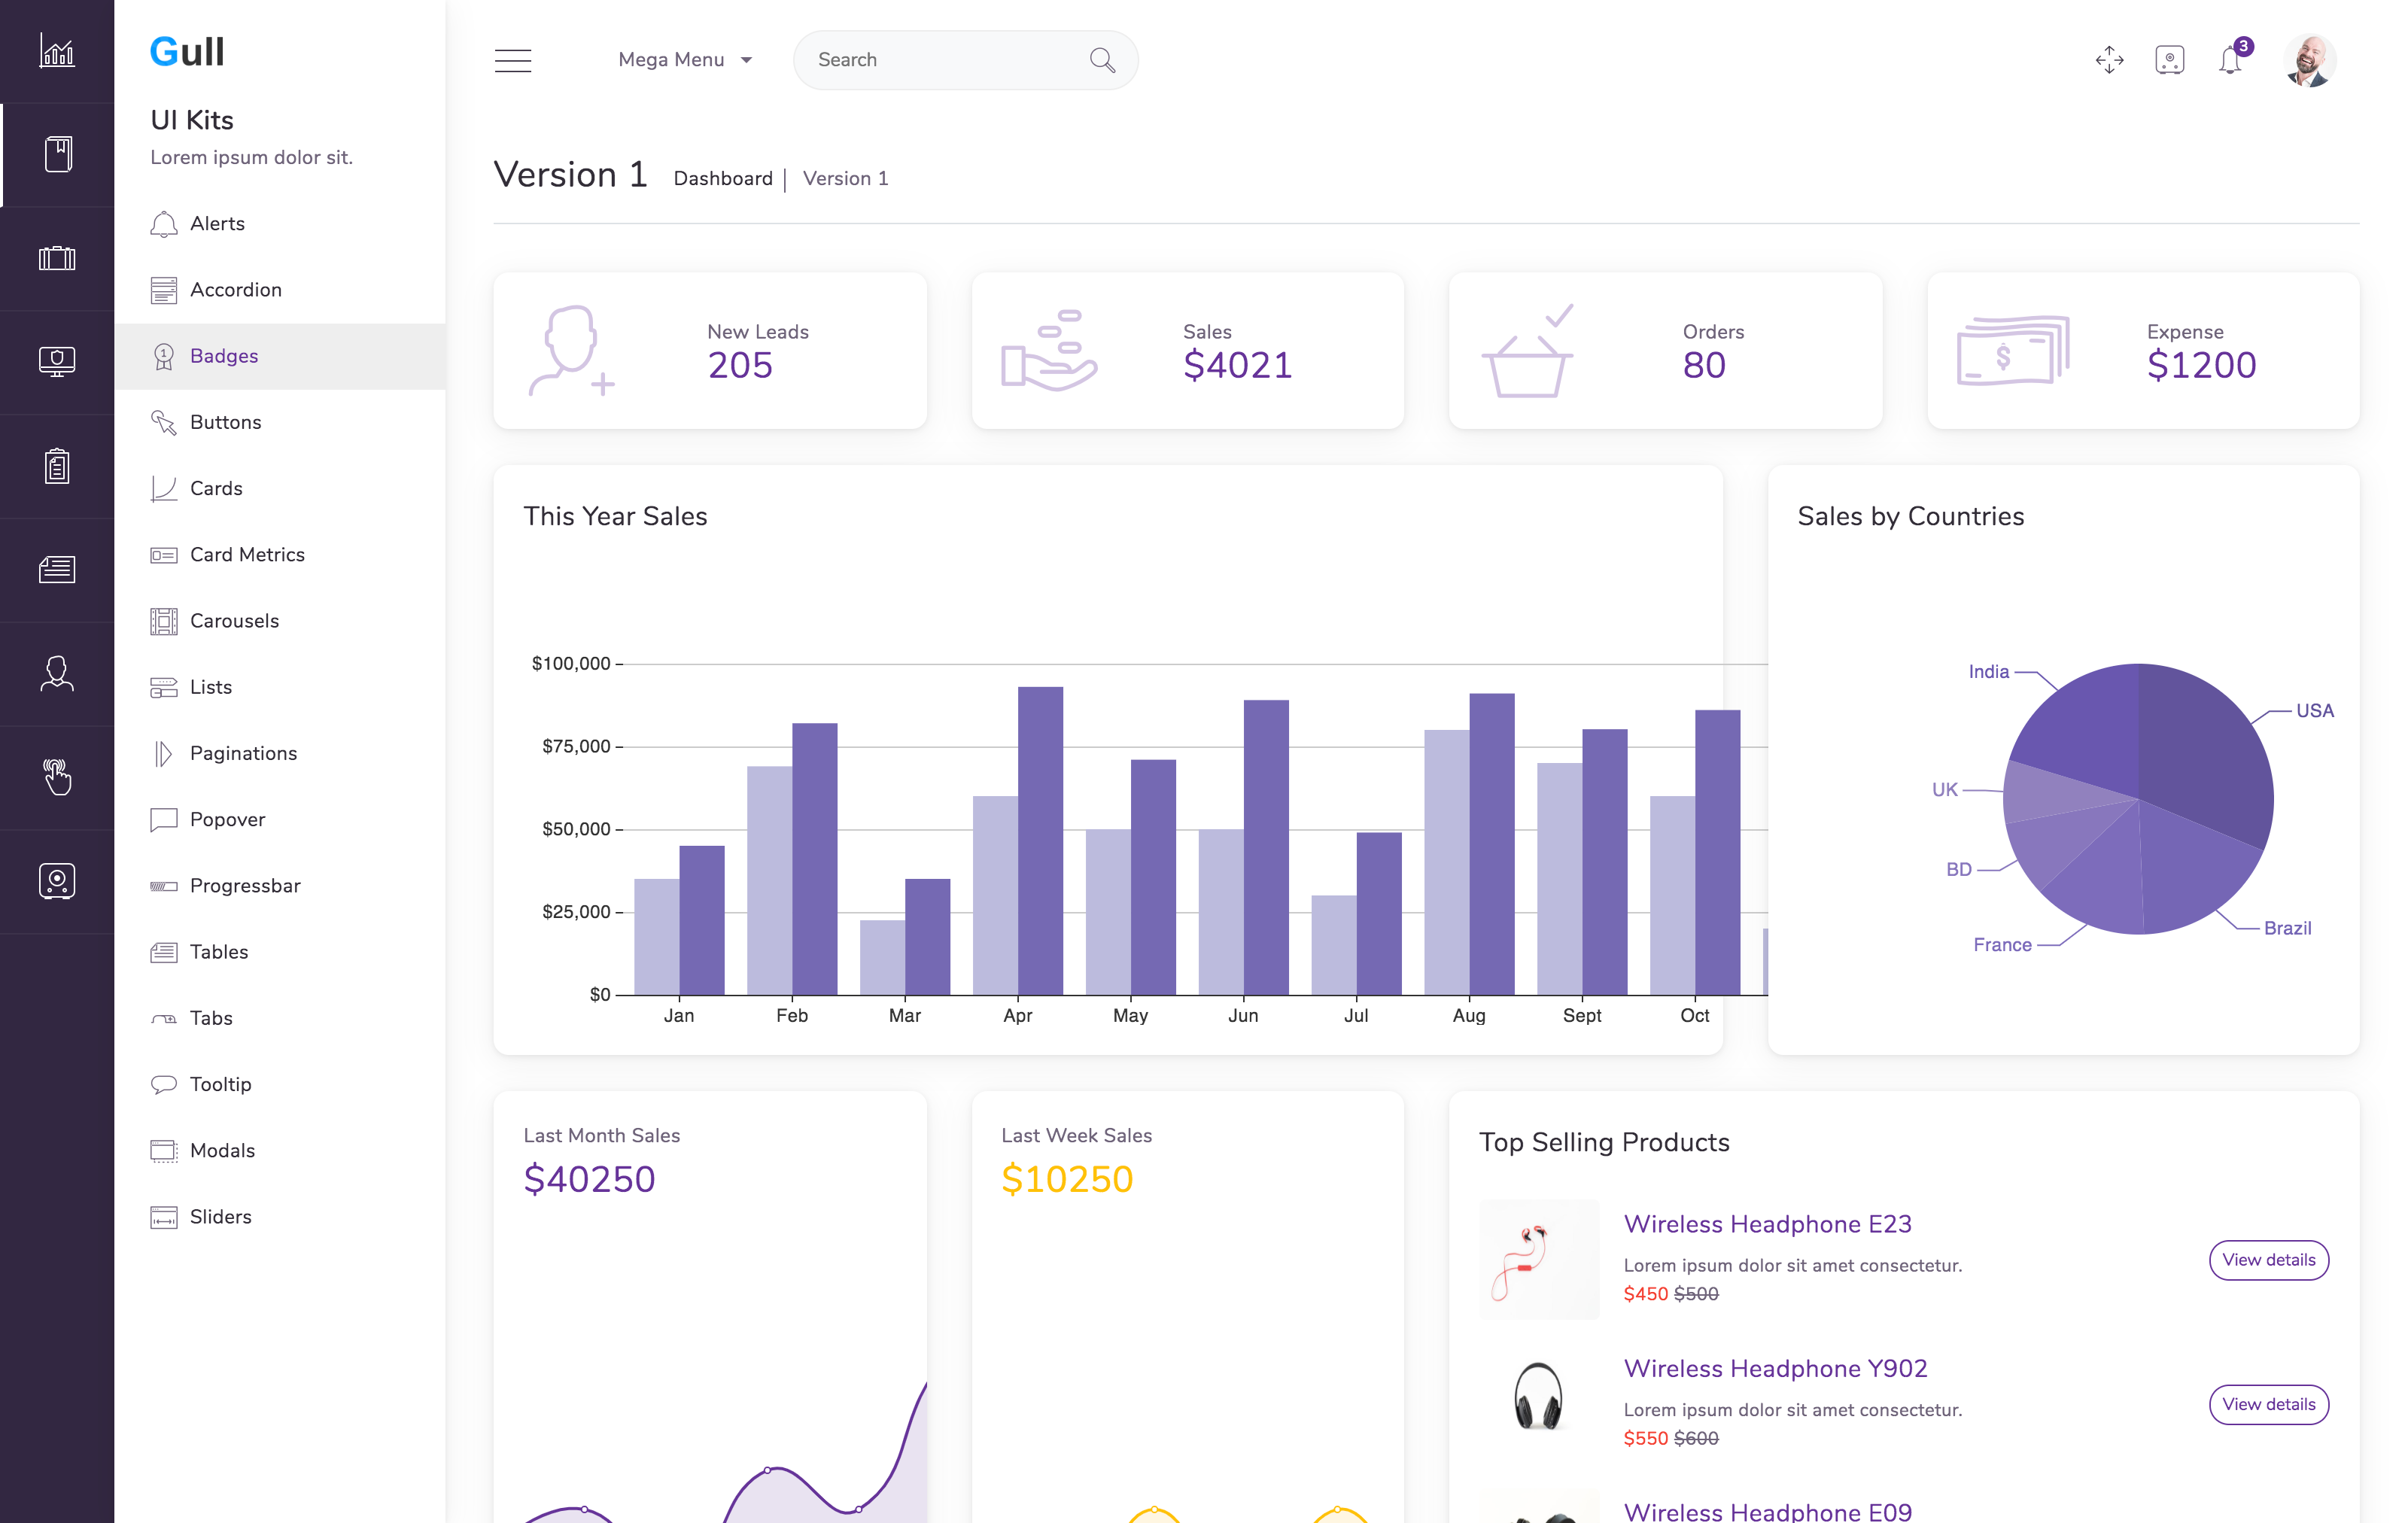The width and height of the screenshot is (2408, 1523).
Task: Click the touch hand icon in sidebar
Action: pos(57,777)
